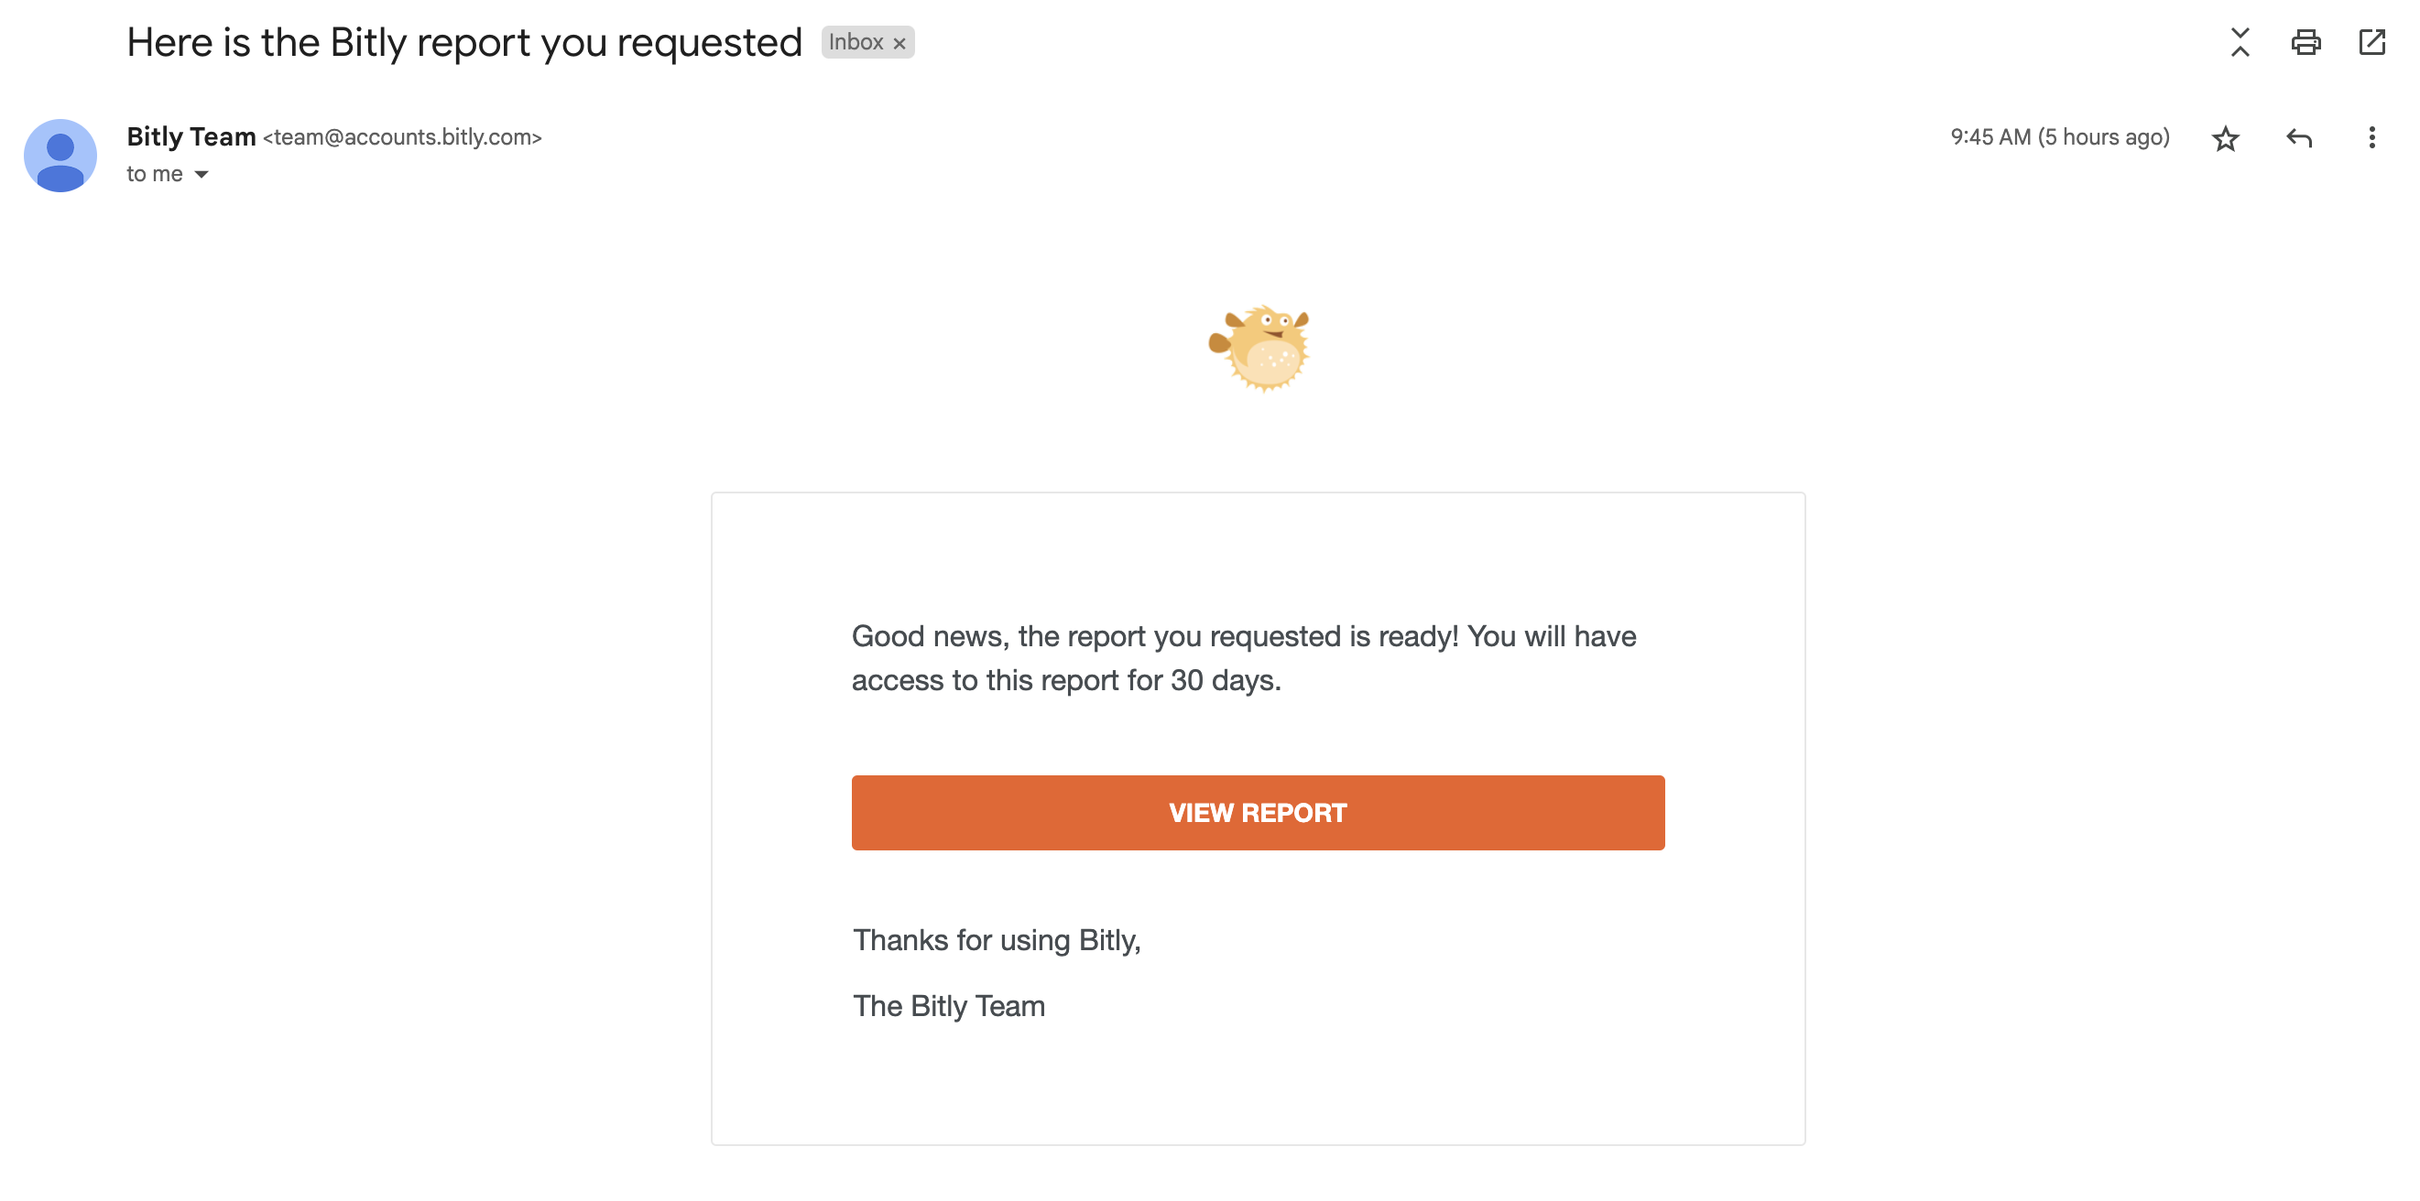The height and width of the screenshot is (1201, 2420).
Task: Click the email subject line
Action: pos(464,41)
